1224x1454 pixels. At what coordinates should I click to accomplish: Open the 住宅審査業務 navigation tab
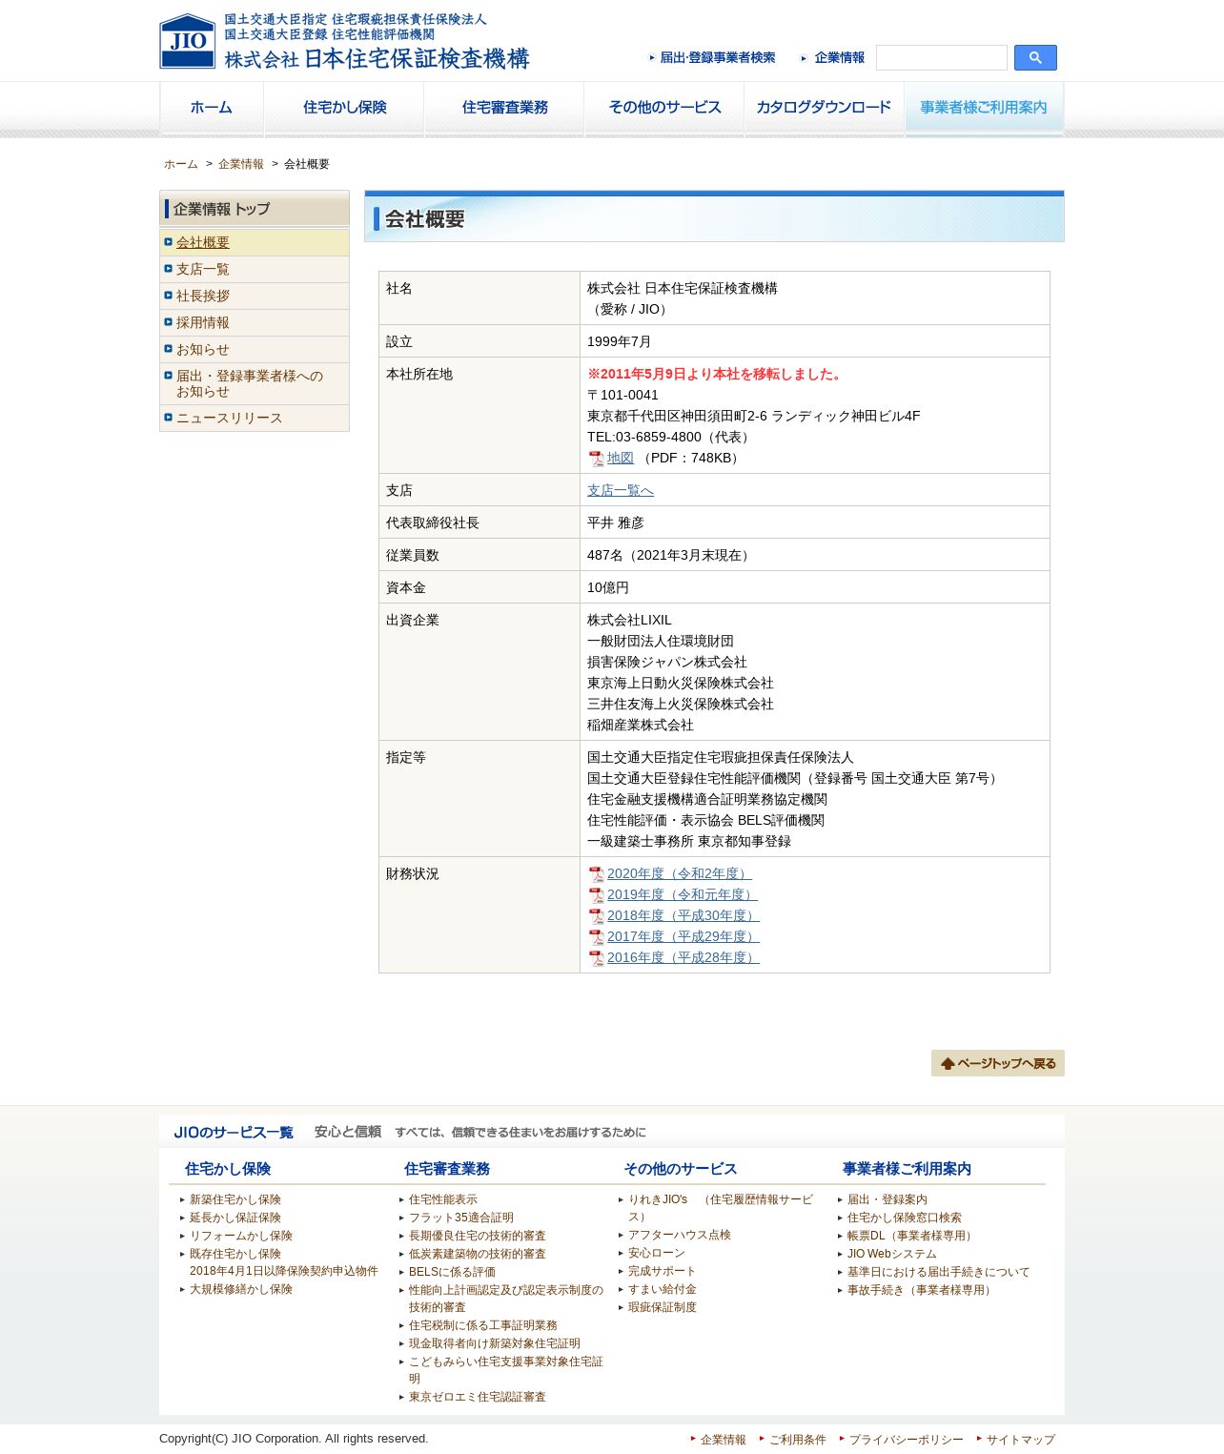(504, 108)
